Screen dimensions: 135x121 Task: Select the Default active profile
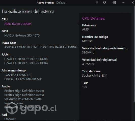61,3
